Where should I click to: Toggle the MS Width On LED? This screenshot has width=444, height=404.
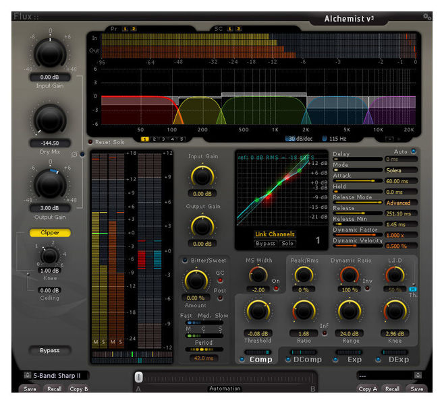pos(275,288)
